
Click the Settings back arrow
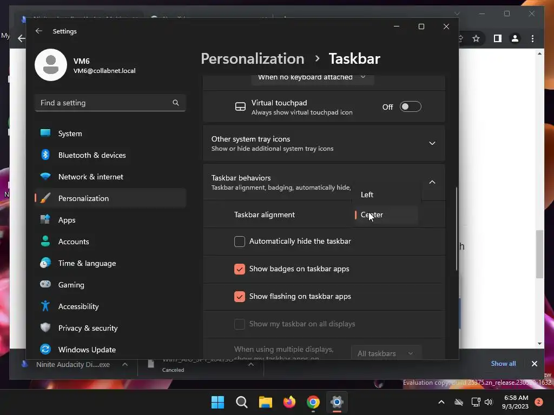click(x=39, y=31)
